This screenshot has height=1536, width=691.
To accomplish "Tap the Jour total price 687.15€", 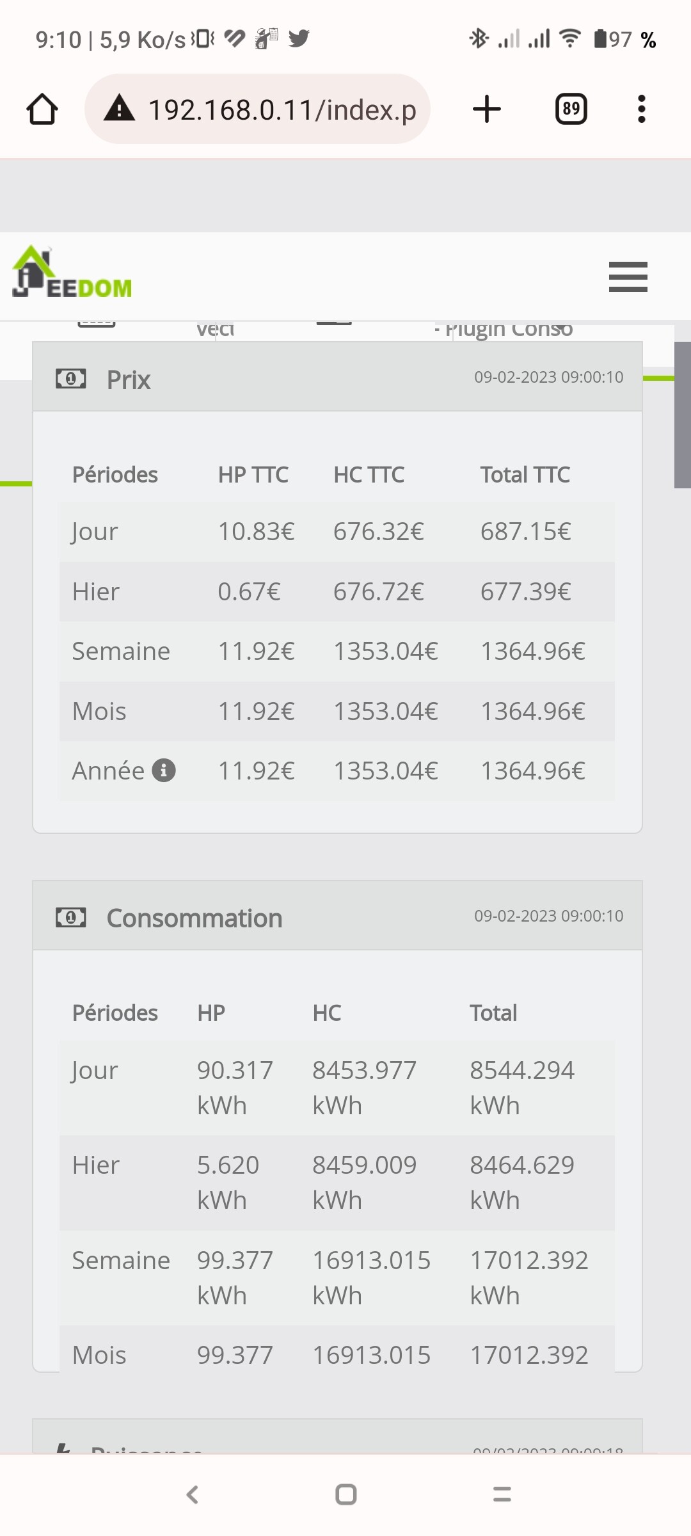I will point(525,532).
